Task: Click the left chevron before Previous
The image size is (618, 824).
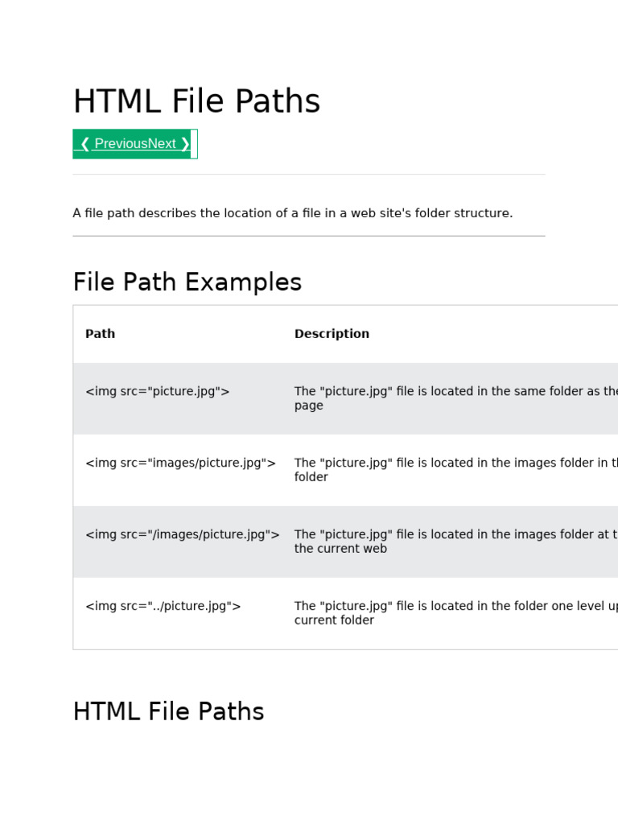Action: [x=84, y=144]
